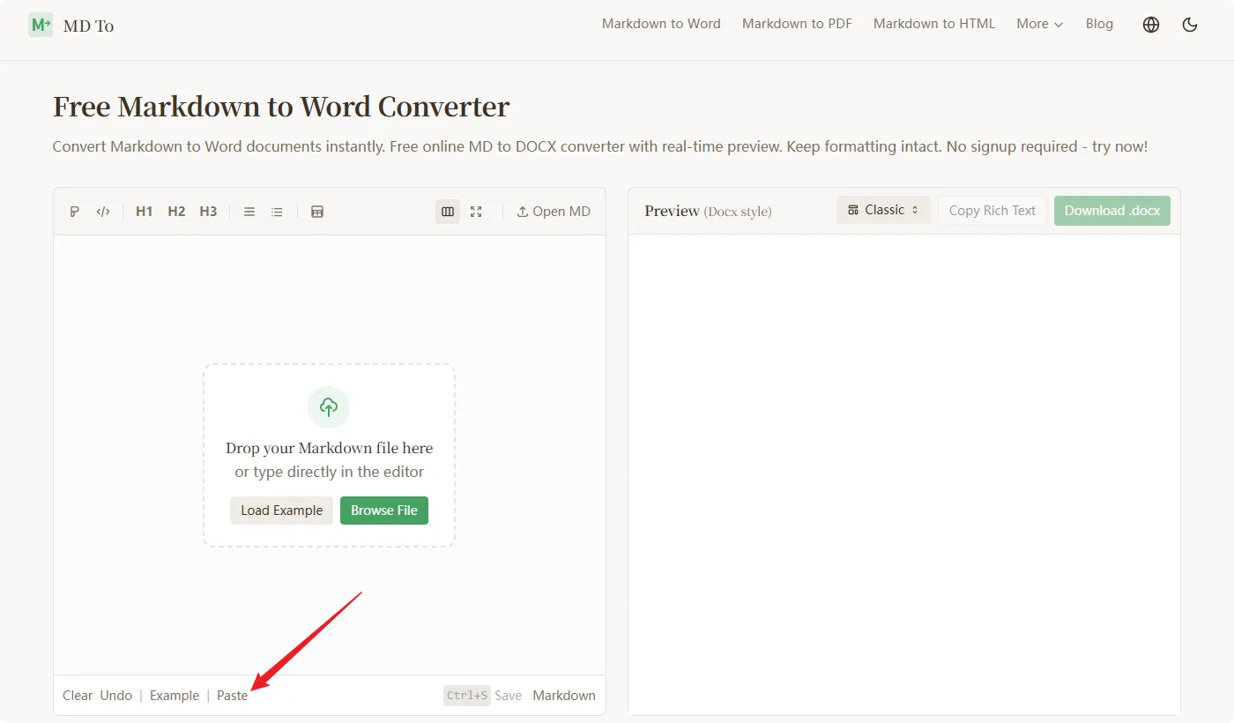Expand the More navigation menu
Image resolution: width=1234 pixels, height=723 pixels.
(x=1038, y=24)
